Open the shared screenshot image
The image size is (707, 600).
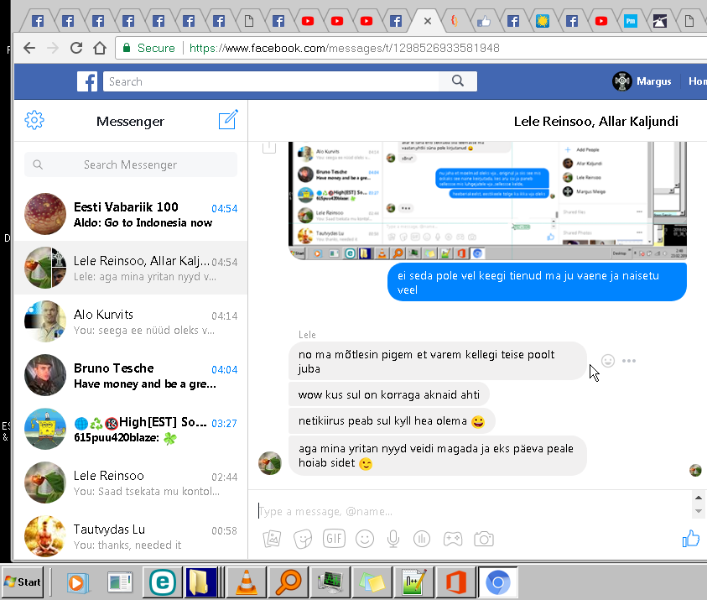[487, 201]
